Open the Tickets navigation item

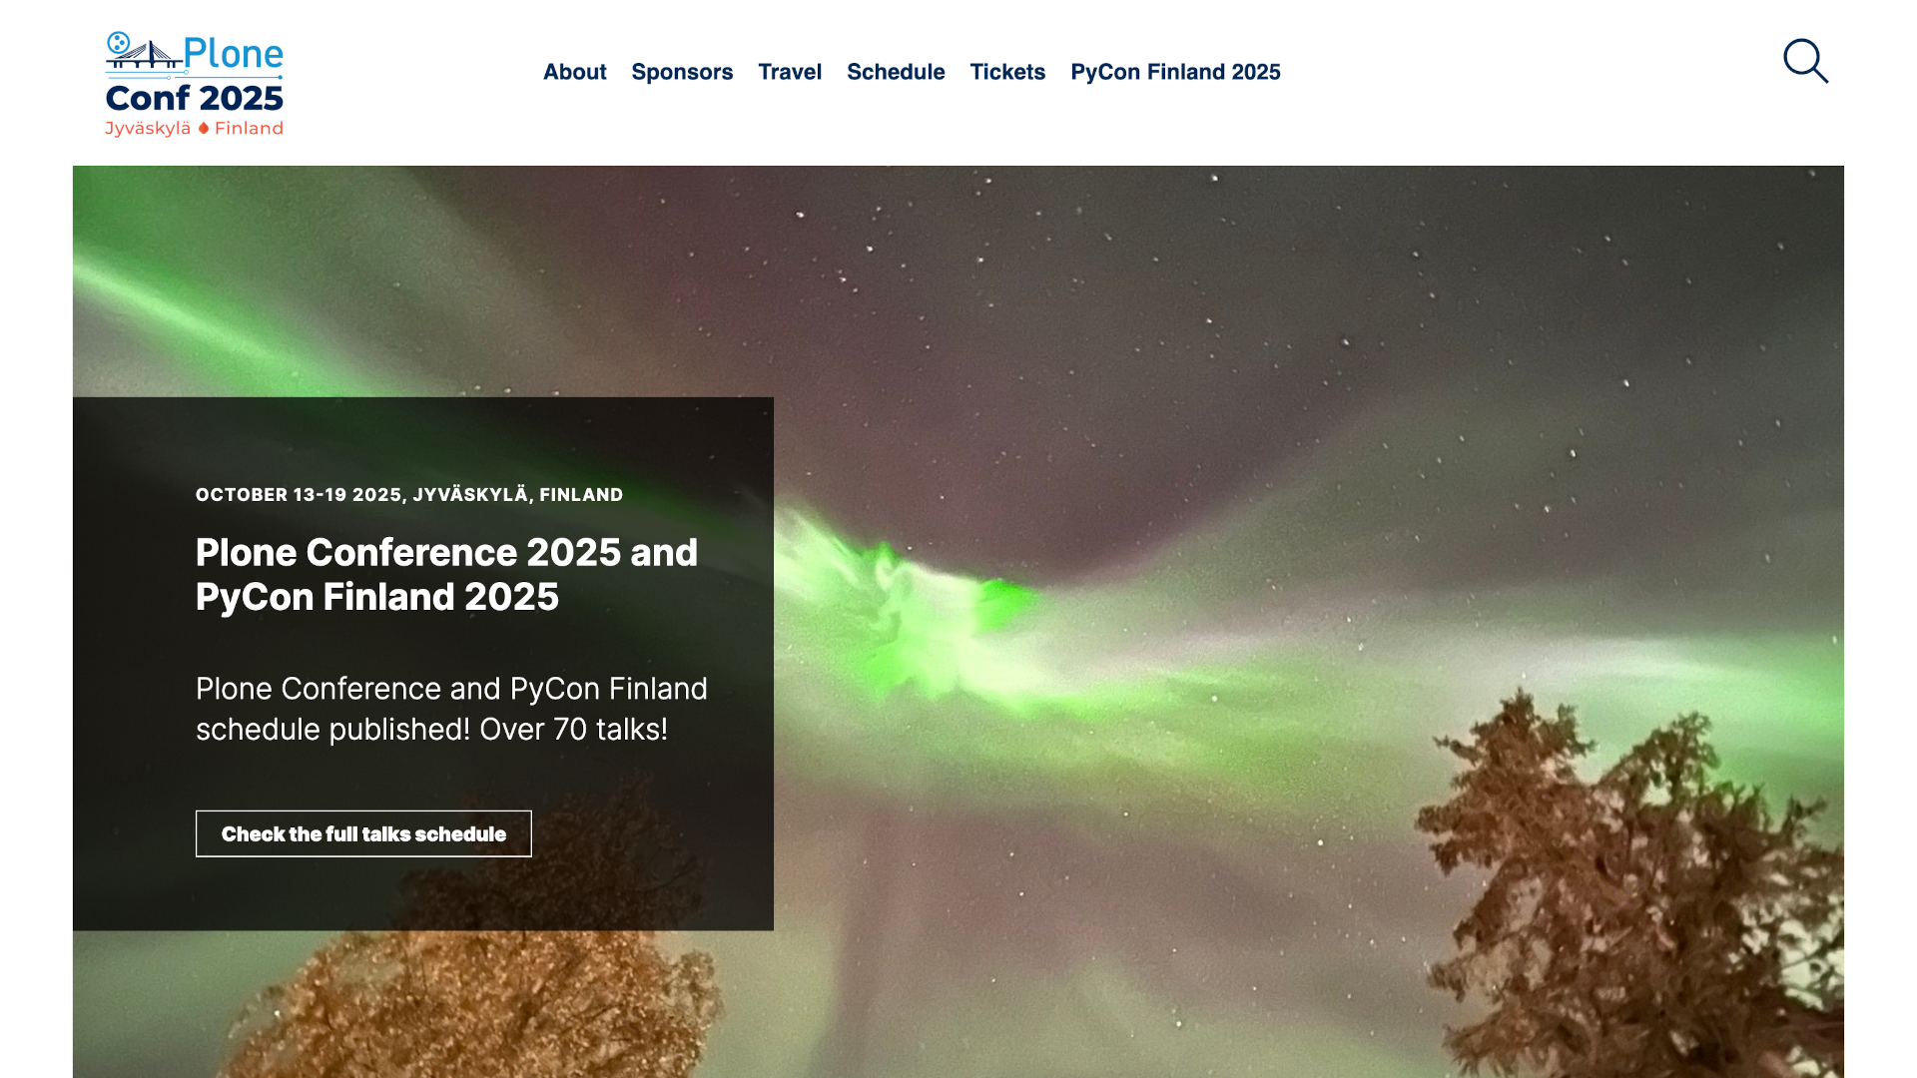[1007, 72]
